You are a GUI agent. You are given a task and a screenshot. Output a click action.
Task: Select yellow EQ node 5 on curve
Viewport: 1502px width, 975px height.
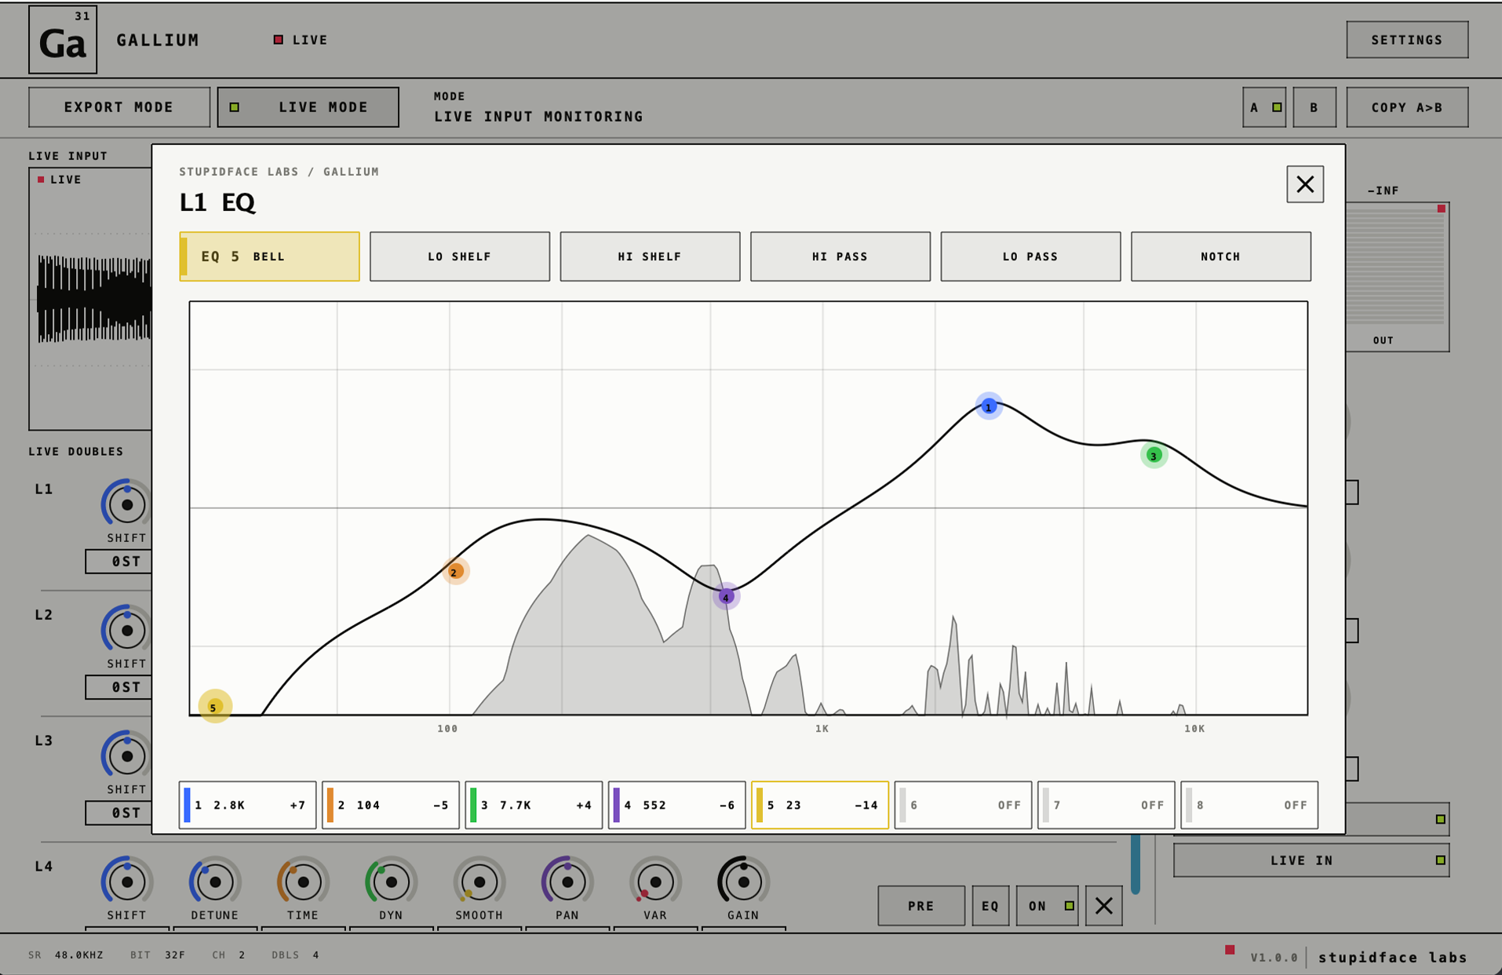[x=214, y=707]
